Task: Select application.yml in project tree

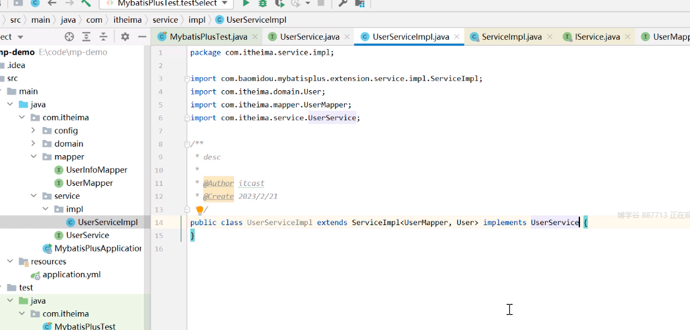Action: (66, 275)
